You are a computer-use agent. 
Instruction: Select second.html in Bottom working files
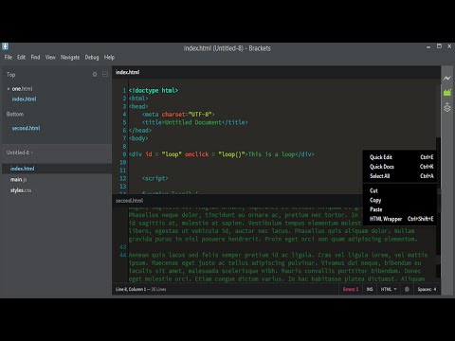point(26,128)
